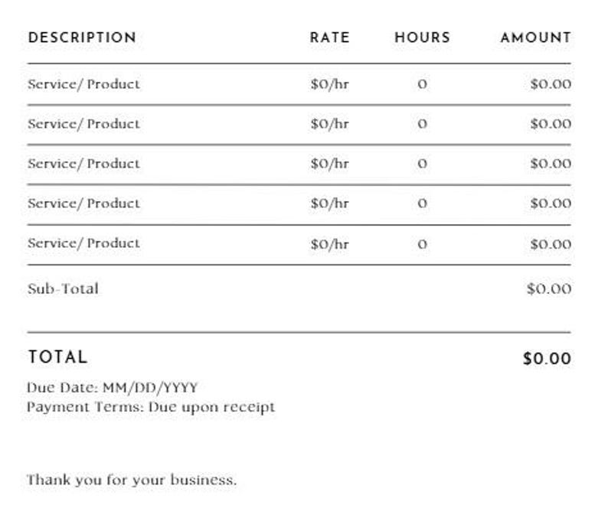Screen dimensions: 608x518
Task: Select the third row hours value
Action: [422, 164]
